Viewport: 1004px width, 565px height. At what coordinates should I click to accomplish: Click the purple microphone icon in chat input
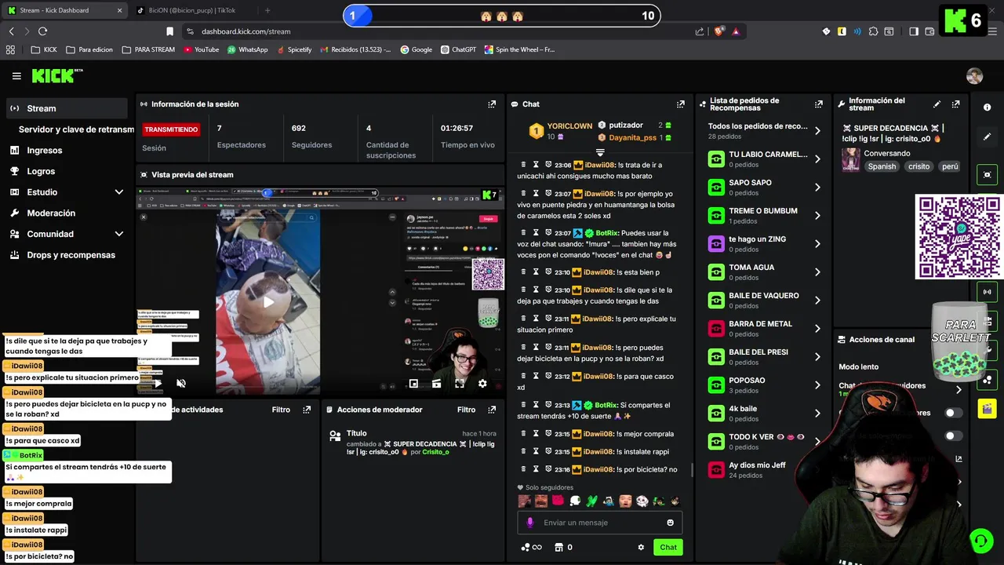click(530, 523)
